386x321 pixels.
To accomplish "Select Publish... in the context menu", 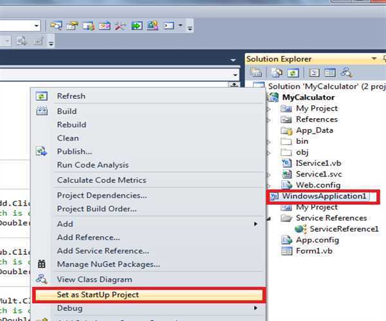I will pyautogui.click(x=74, y=152).
